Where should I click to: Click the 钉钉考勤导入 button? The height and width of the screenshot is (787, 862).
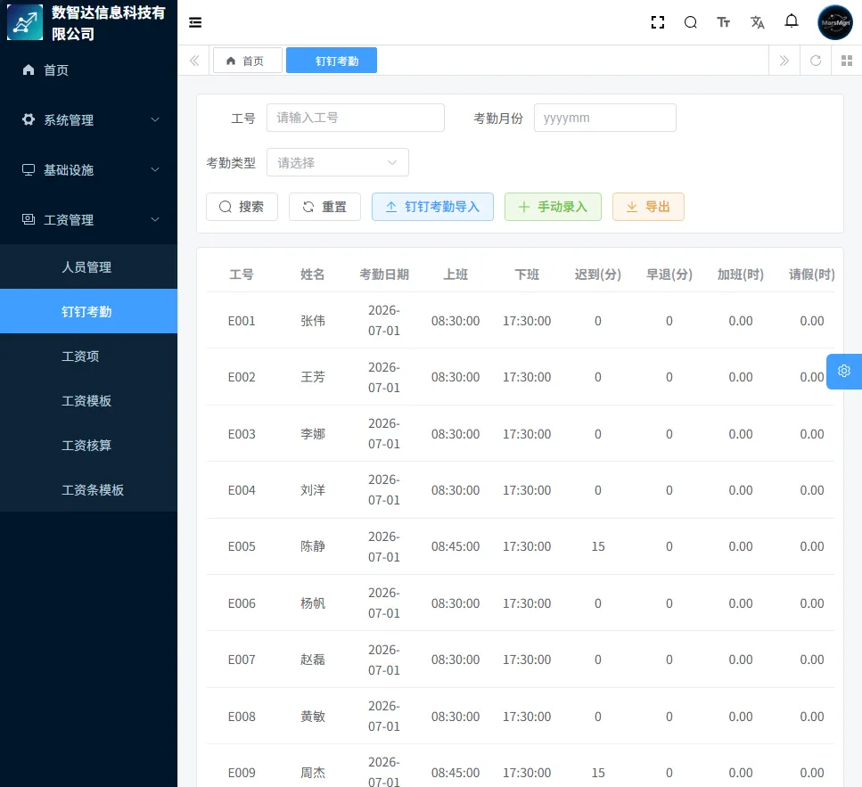[x=432, y=207]
